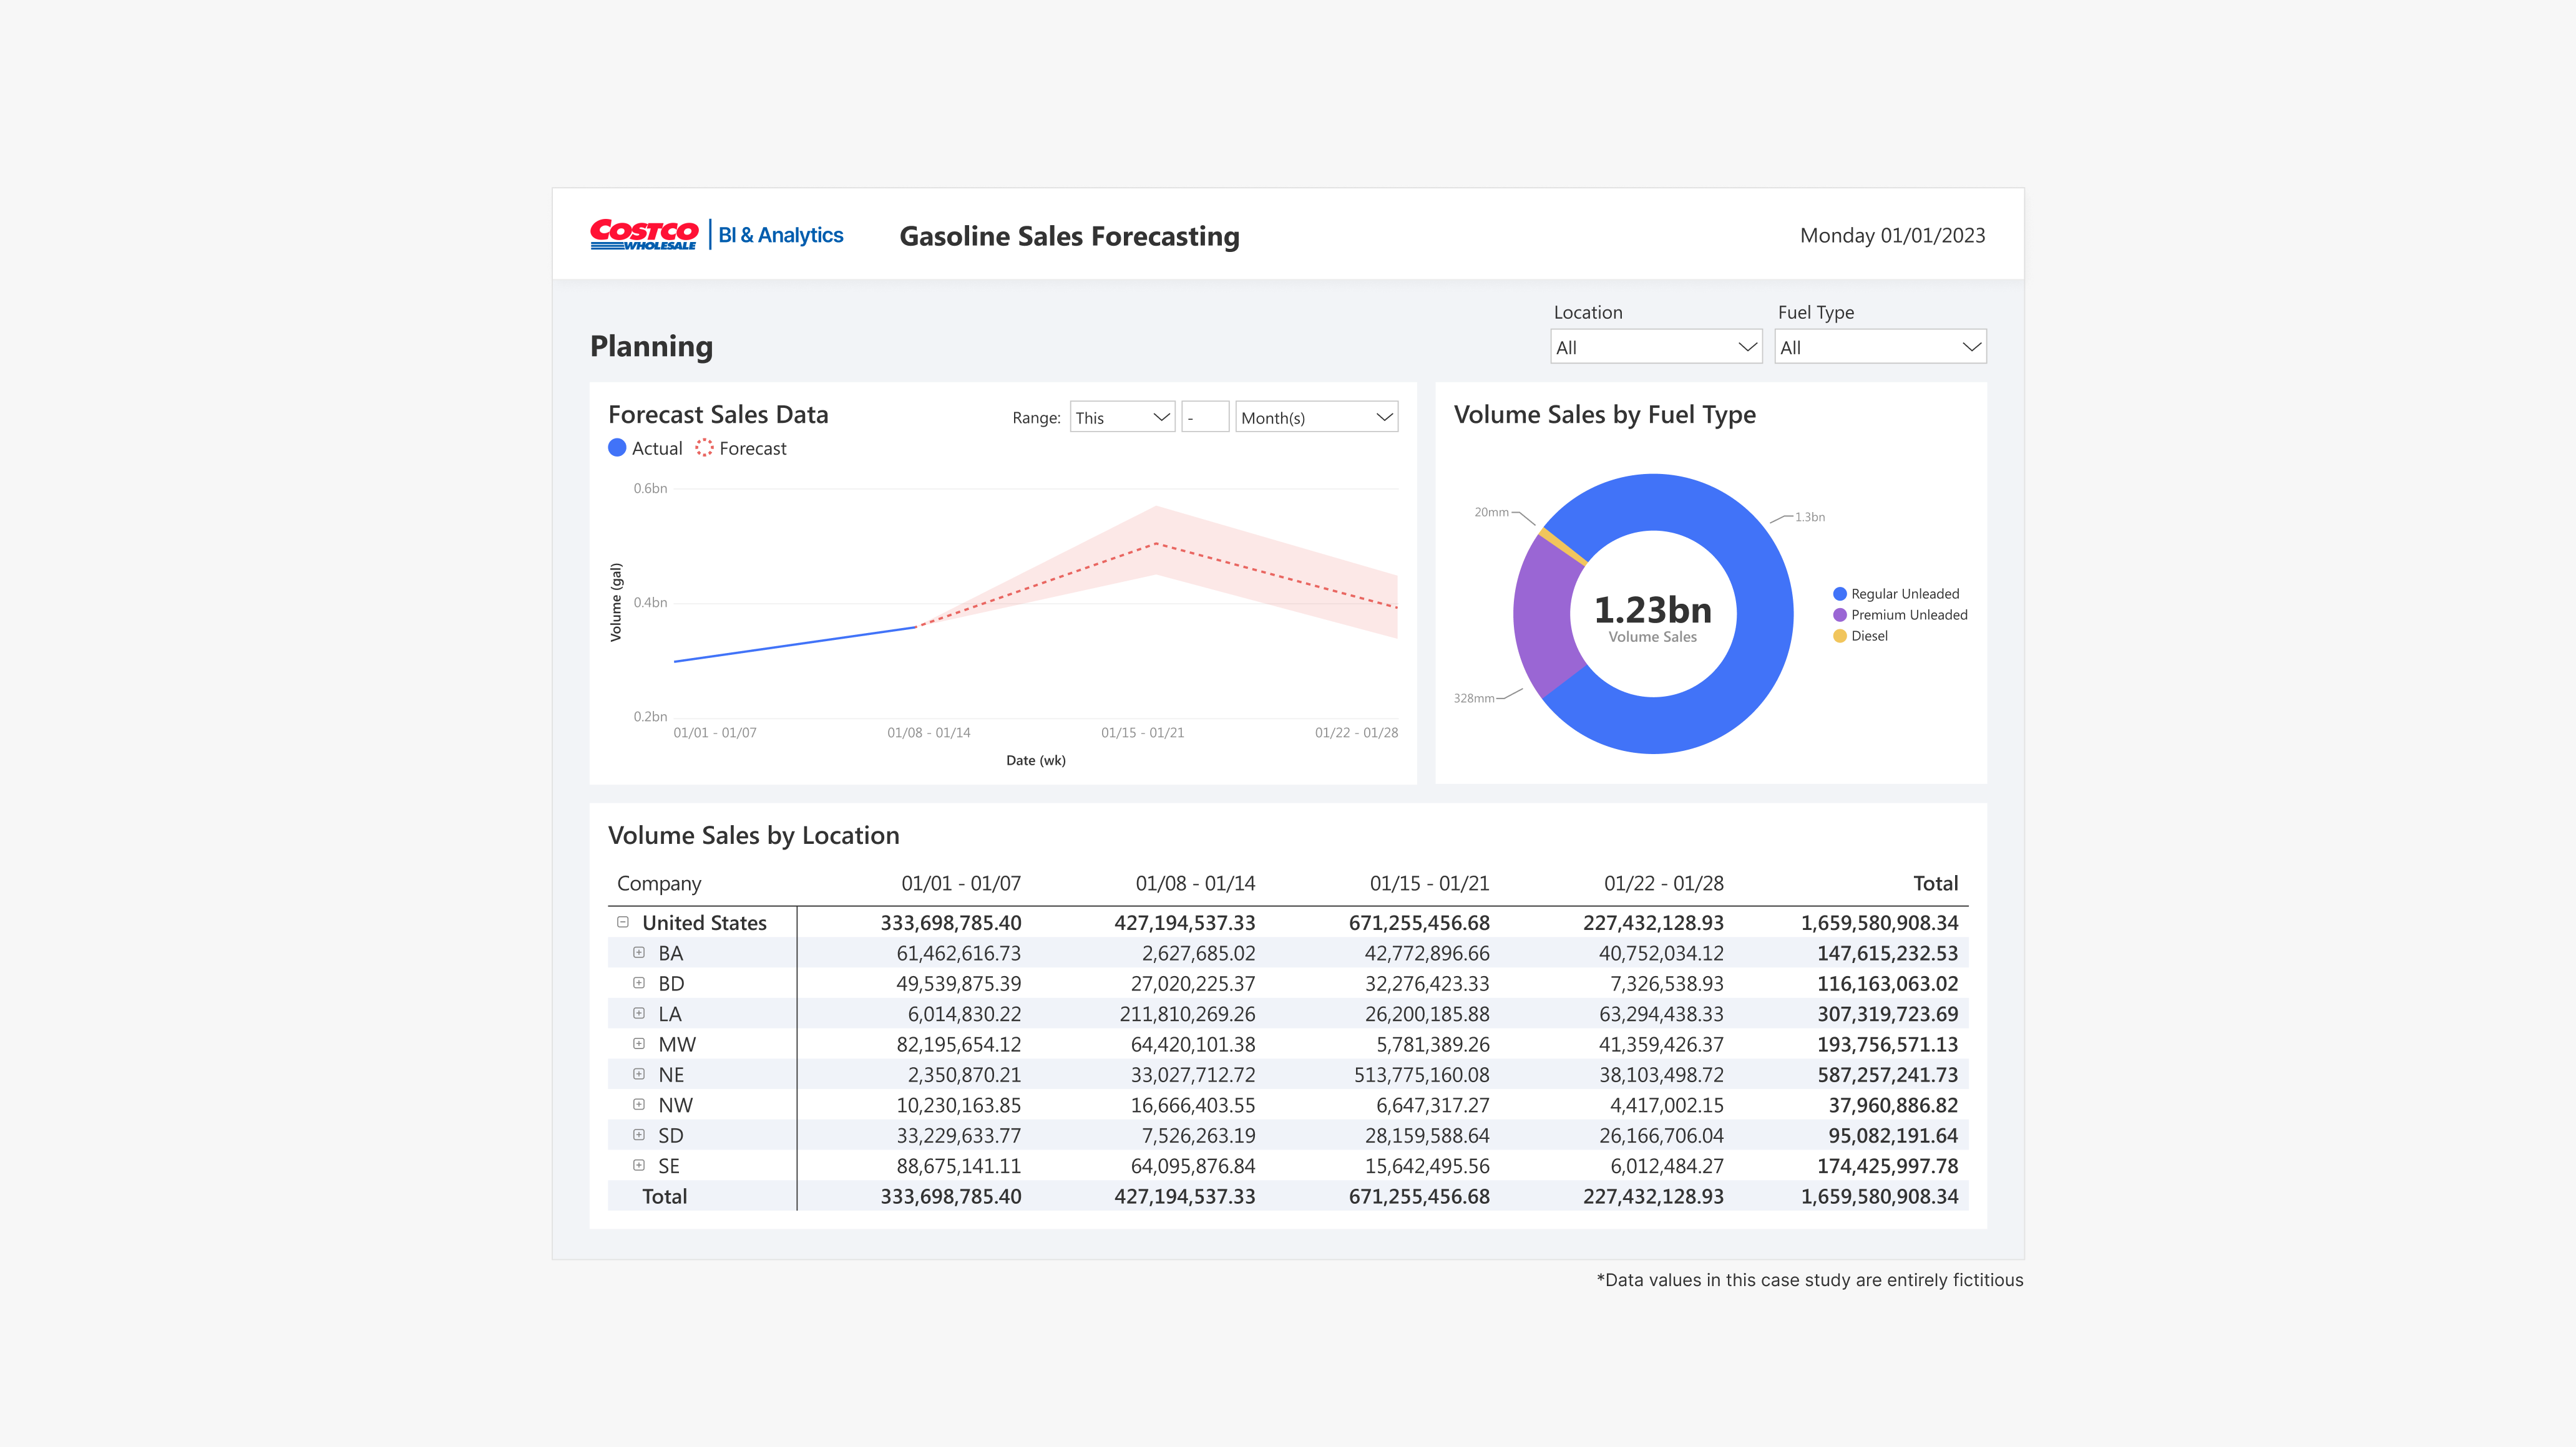Viewport: 2576px width, 1447px height.
Task: Click the NW value 16,666,403.55
Action: pyautogui.click(x=1192, y=1104)
